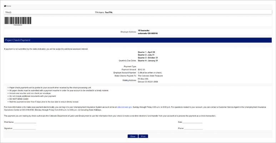Open the cdle.colorado.gov link
The height and width of the screenshot is (143, 276).
click(125, 107)
